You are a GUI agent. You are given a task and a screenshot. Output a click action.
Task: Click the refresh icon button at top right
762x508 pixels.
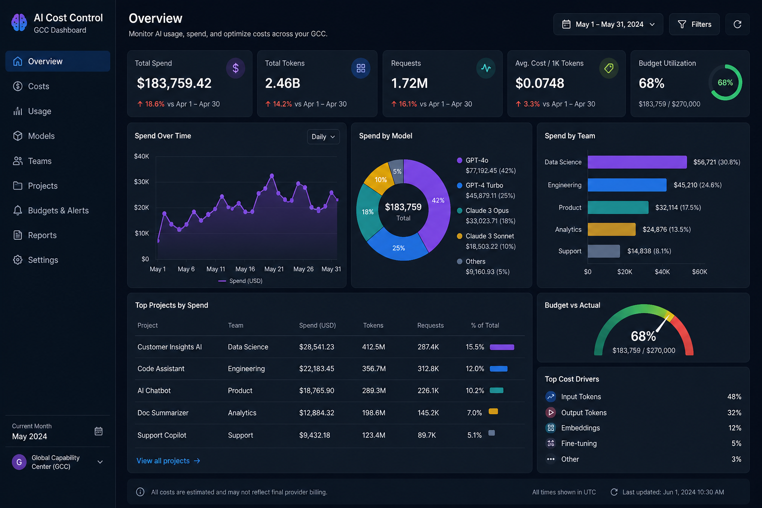[737, 24]
